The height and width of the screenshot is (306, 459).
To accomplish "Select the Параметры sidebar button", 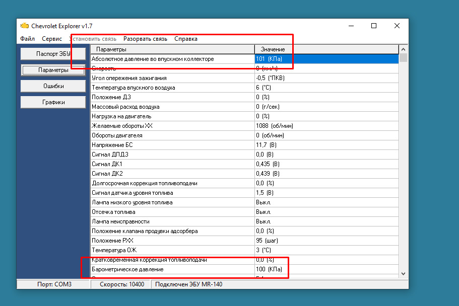I will [x=53, y=70].
